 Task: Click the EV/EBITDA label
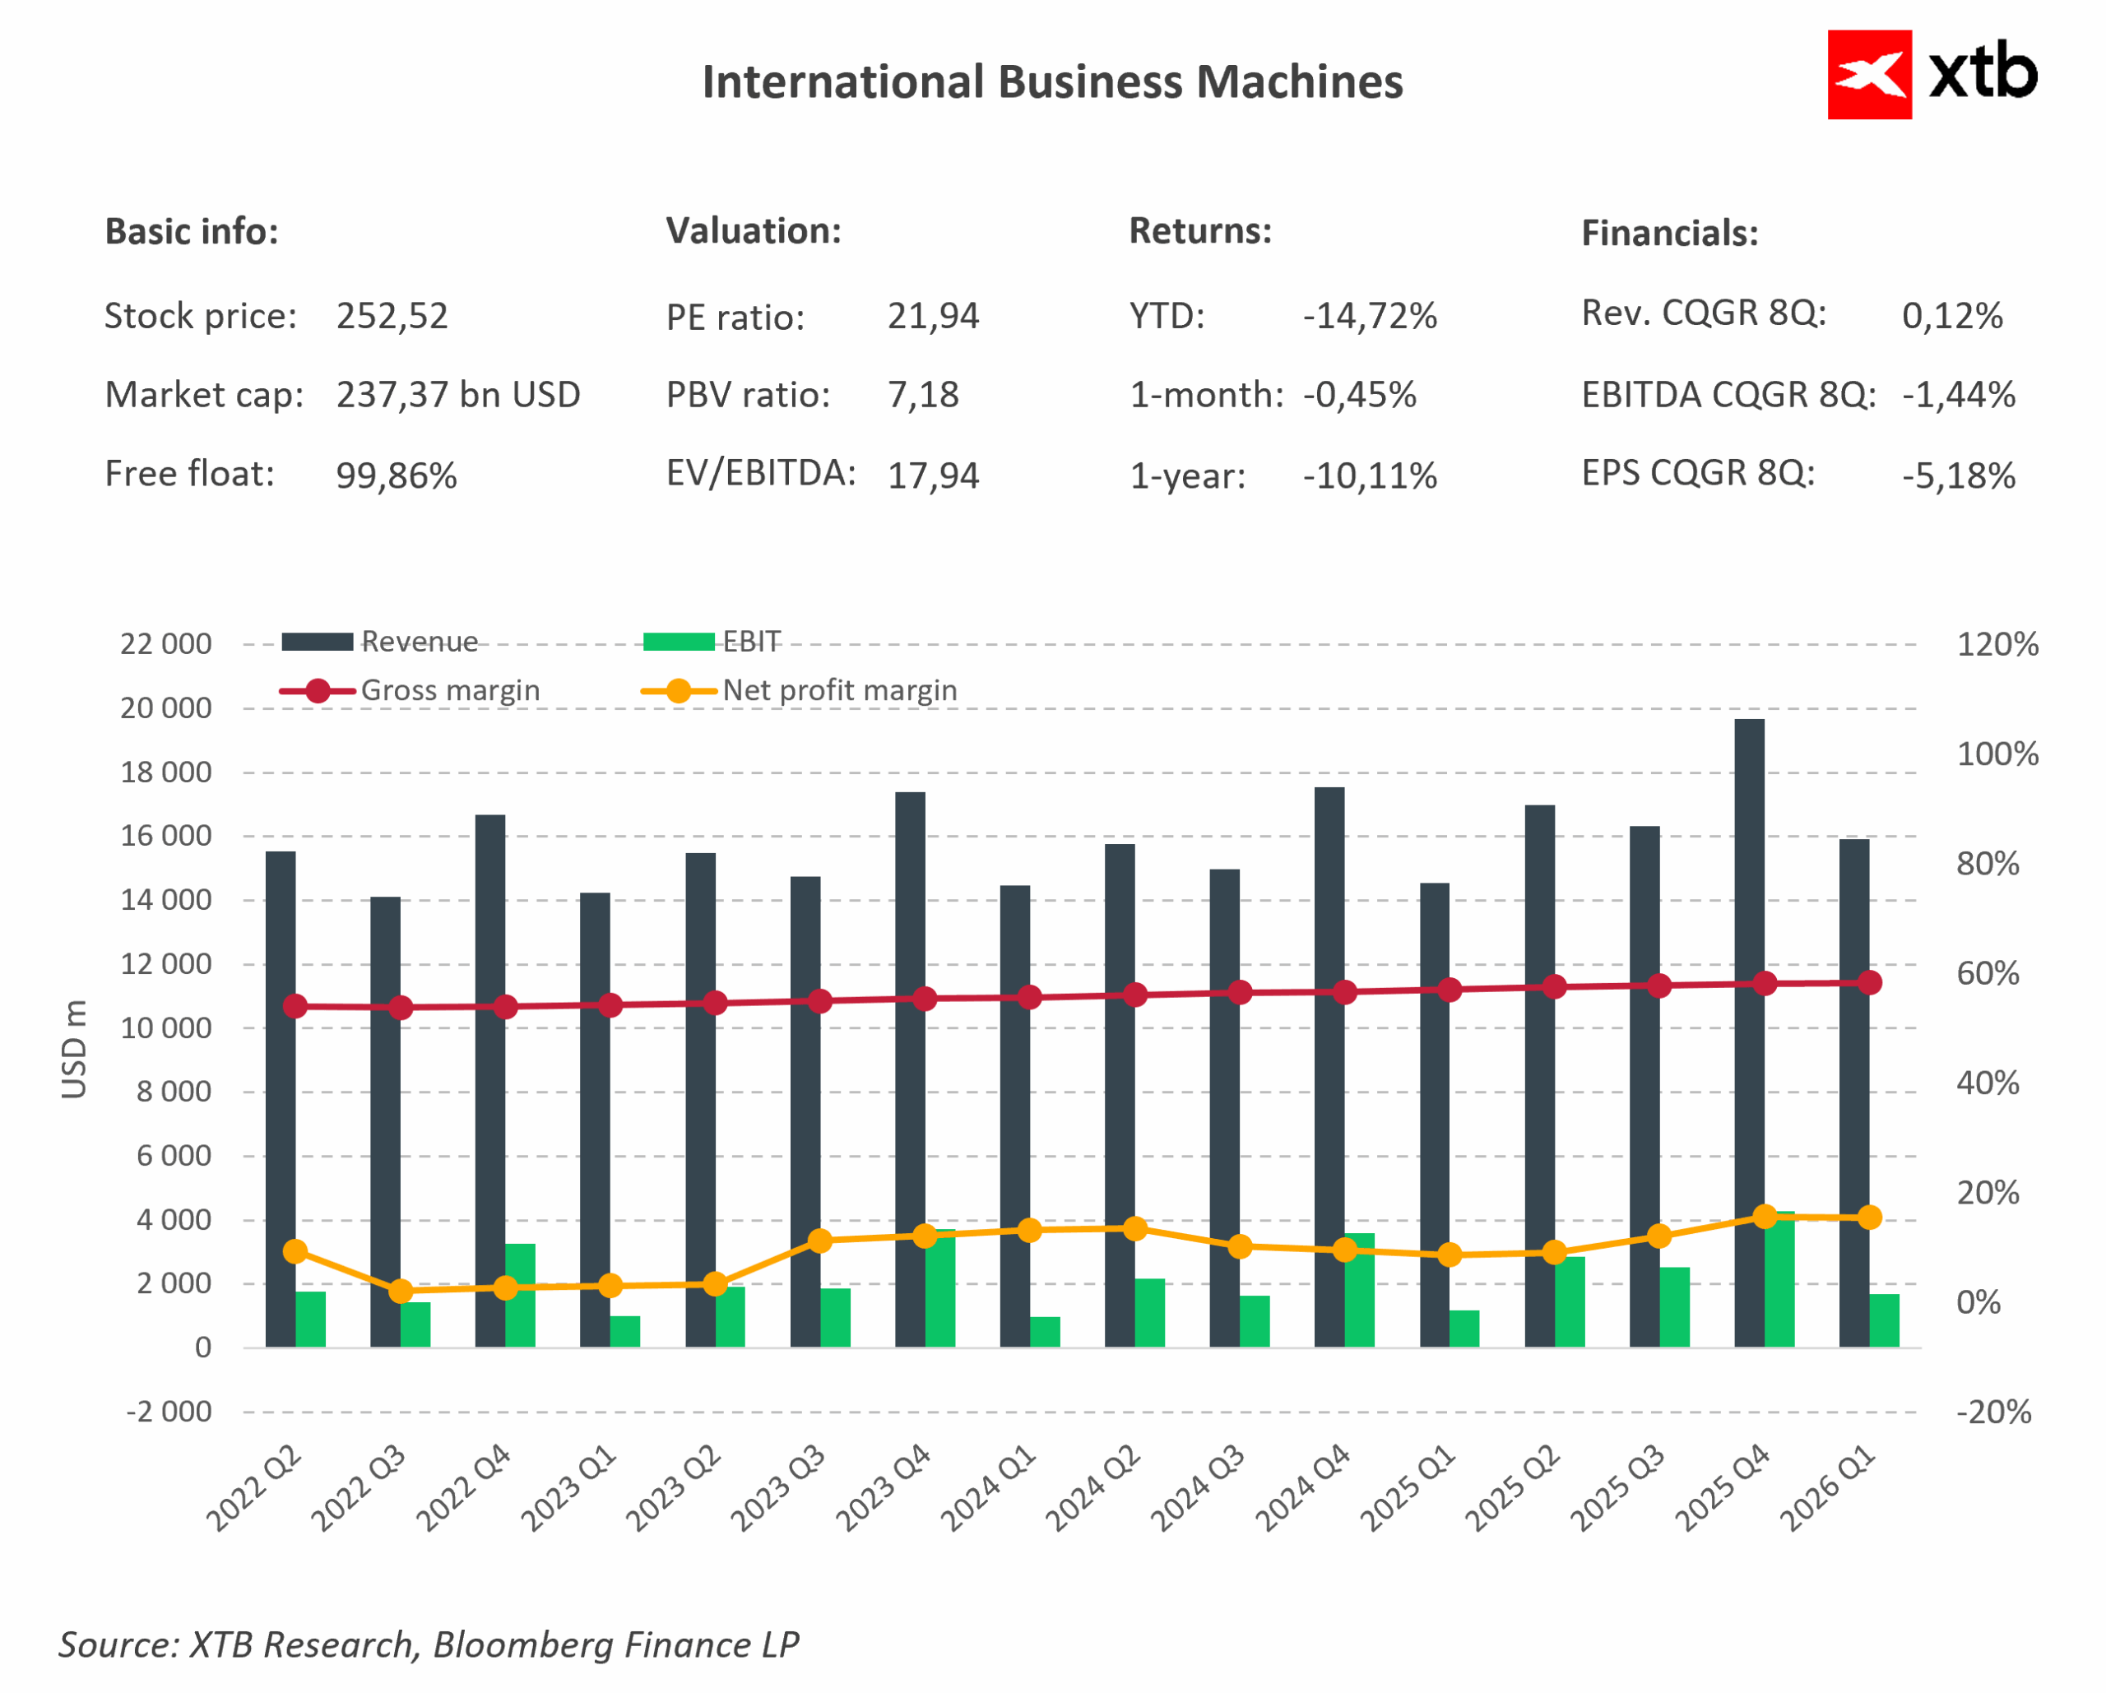click(761, 474)
